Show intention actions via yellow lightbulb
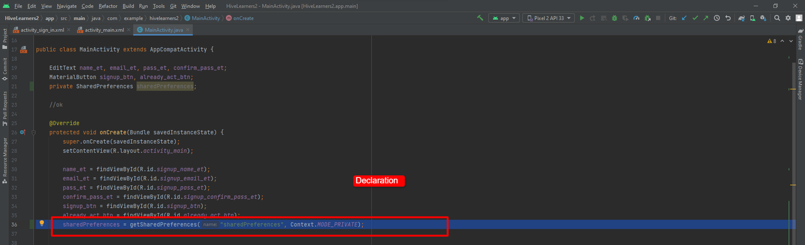Viewport: 805px width, 245px height. (x=42, y=223)
